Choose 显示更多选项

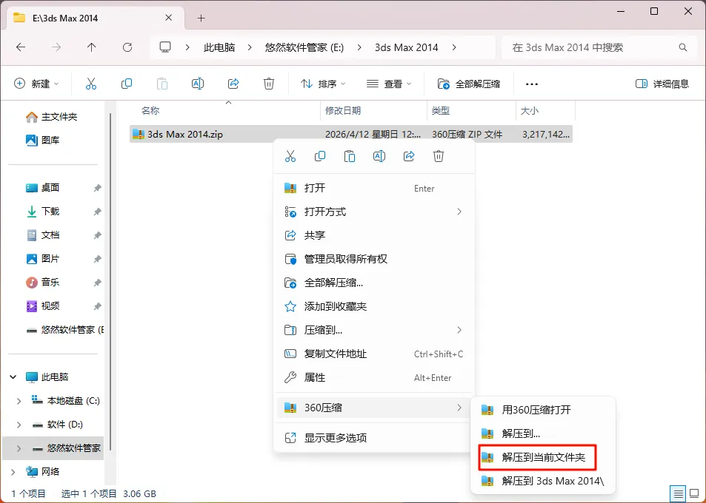point(374,437)
